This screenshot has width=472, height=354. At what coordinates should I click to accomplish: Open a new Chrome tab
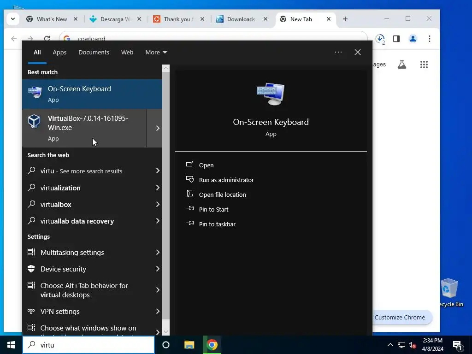click(x=345, y=19)
